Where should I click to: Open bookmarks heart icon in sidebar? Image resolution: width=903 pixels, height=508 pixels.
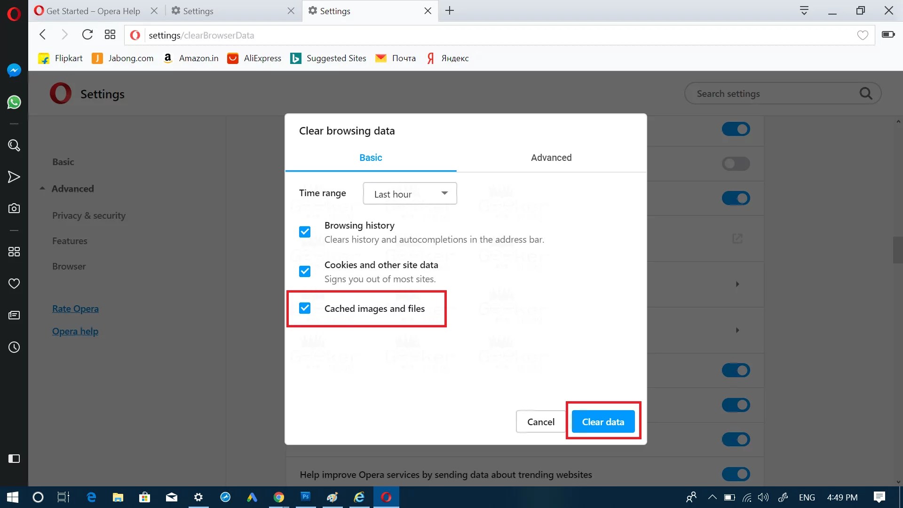click(14, 284)
